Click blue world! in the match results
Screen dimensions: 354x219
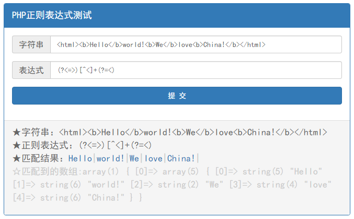110,158
